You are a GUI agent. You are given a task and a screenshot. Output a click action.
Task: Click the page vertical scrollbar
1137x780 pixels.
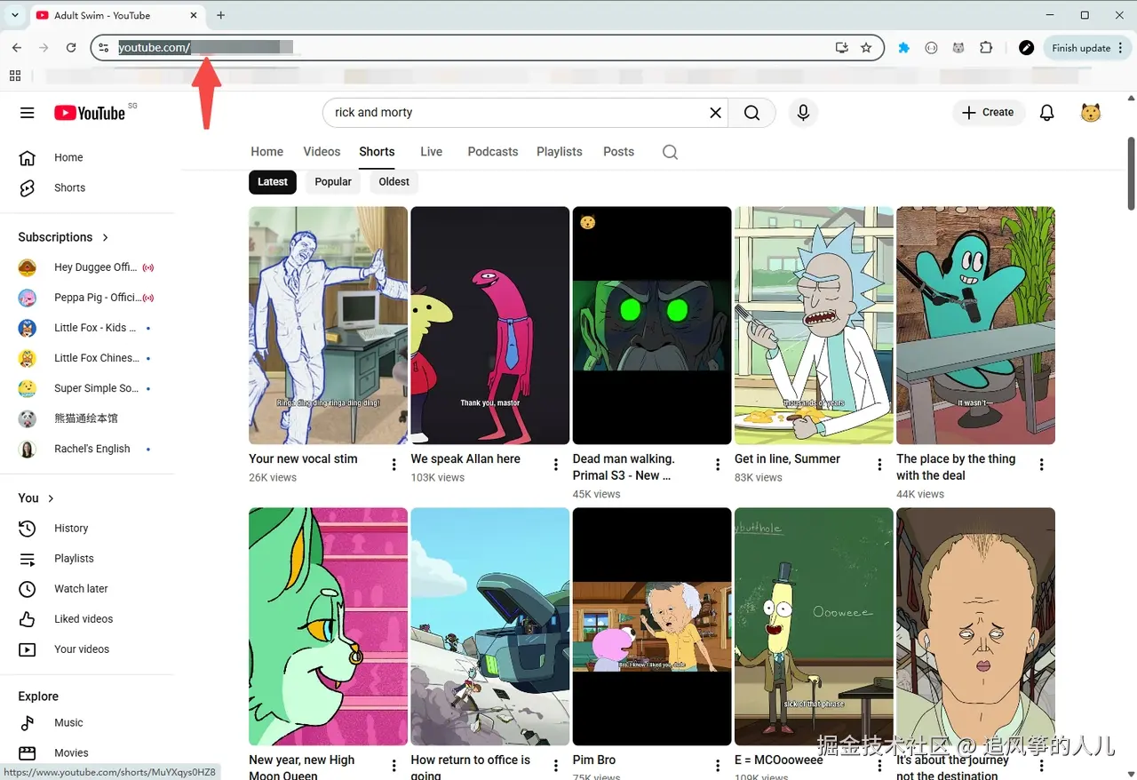tap(1131, 173)
